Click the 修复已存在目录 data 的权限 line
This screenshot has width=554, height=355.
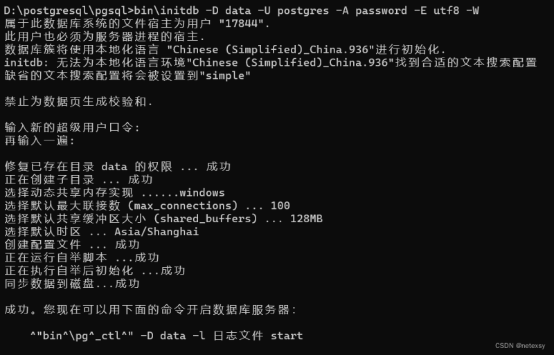[117, 166]
